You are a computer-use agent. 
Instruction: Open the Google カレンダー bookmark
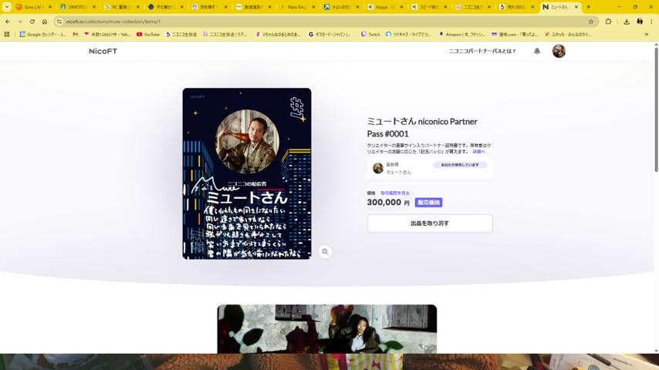click(43, 35)
